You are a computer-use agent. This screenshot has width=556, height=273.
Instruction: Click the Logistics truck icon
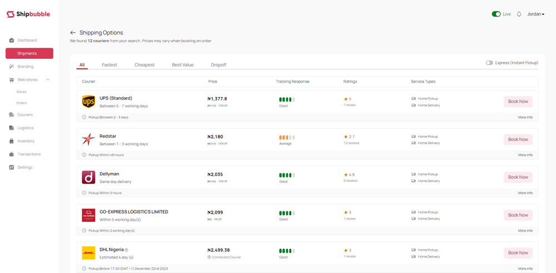click(x=11, y=128)
